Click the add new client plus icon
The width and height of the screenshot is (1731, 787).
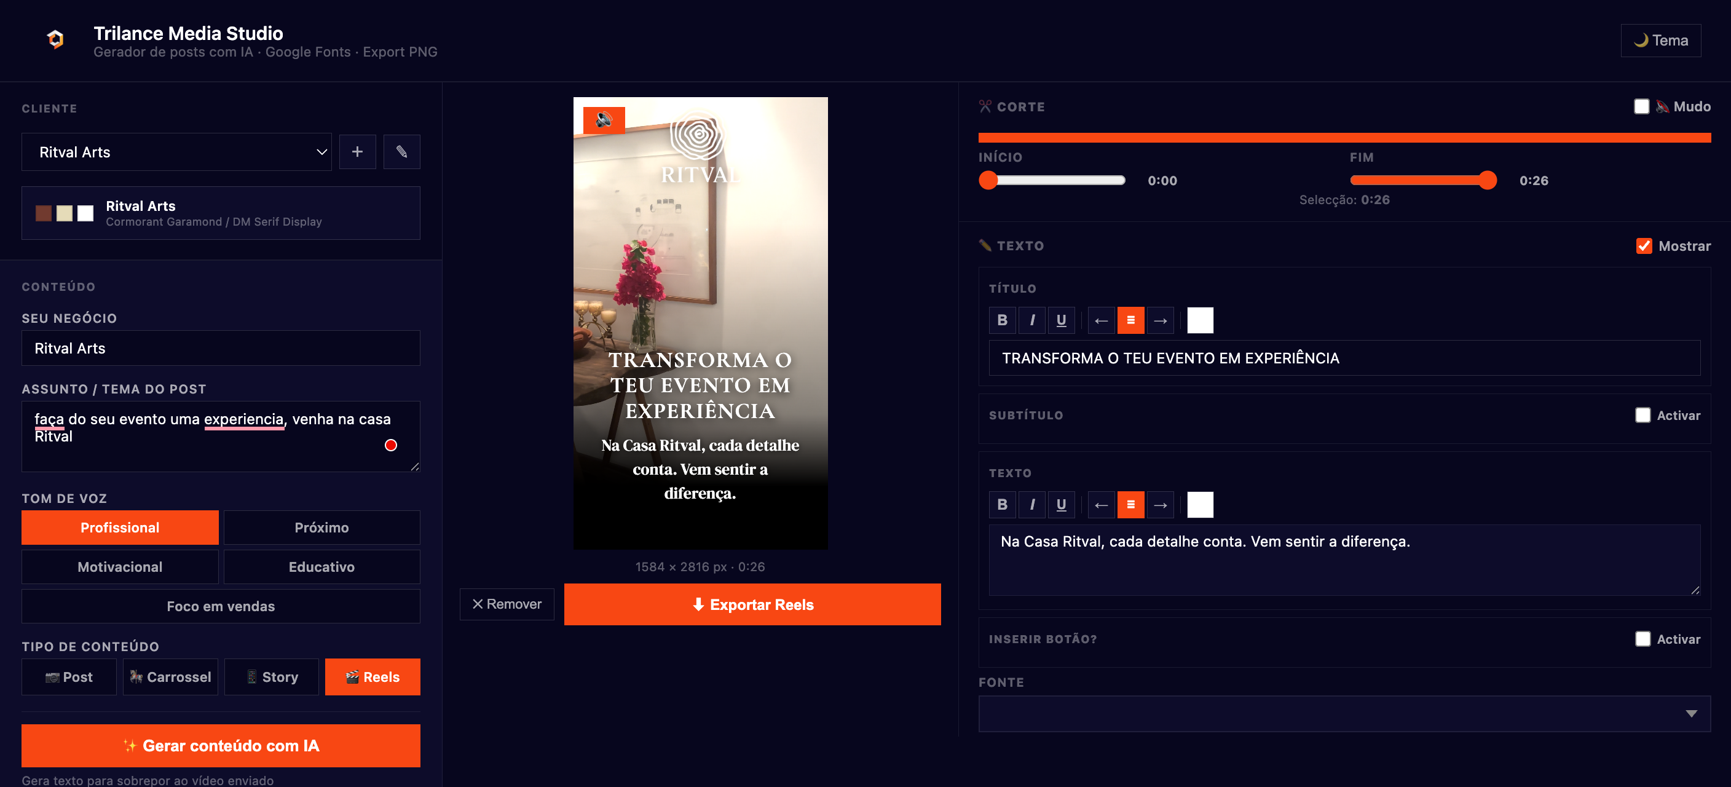click(357, 152)
